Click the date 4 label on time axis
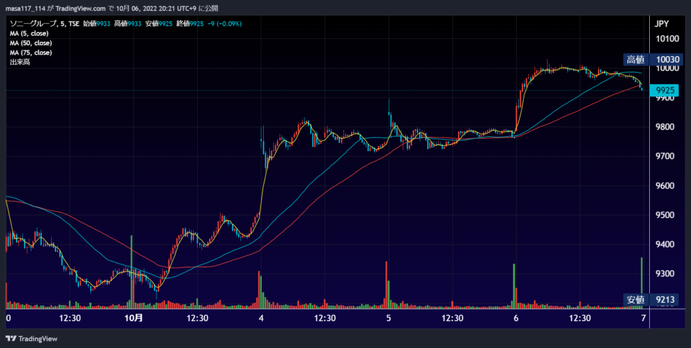This screenshot has width=691, height=348. click(x=261, y=318)
